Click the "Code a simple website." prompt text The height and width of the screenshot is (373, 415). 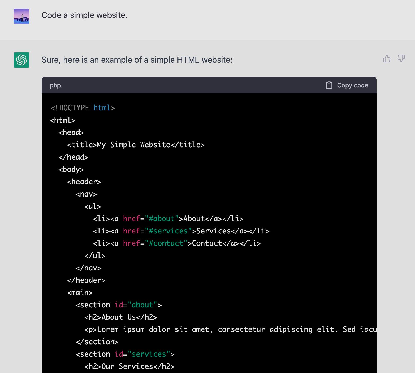pyautogui.click(x=84, y=15)
